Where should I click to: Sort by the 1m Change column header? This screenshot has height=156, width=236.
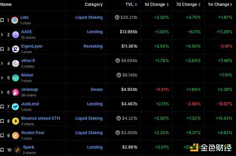[220, 4]
